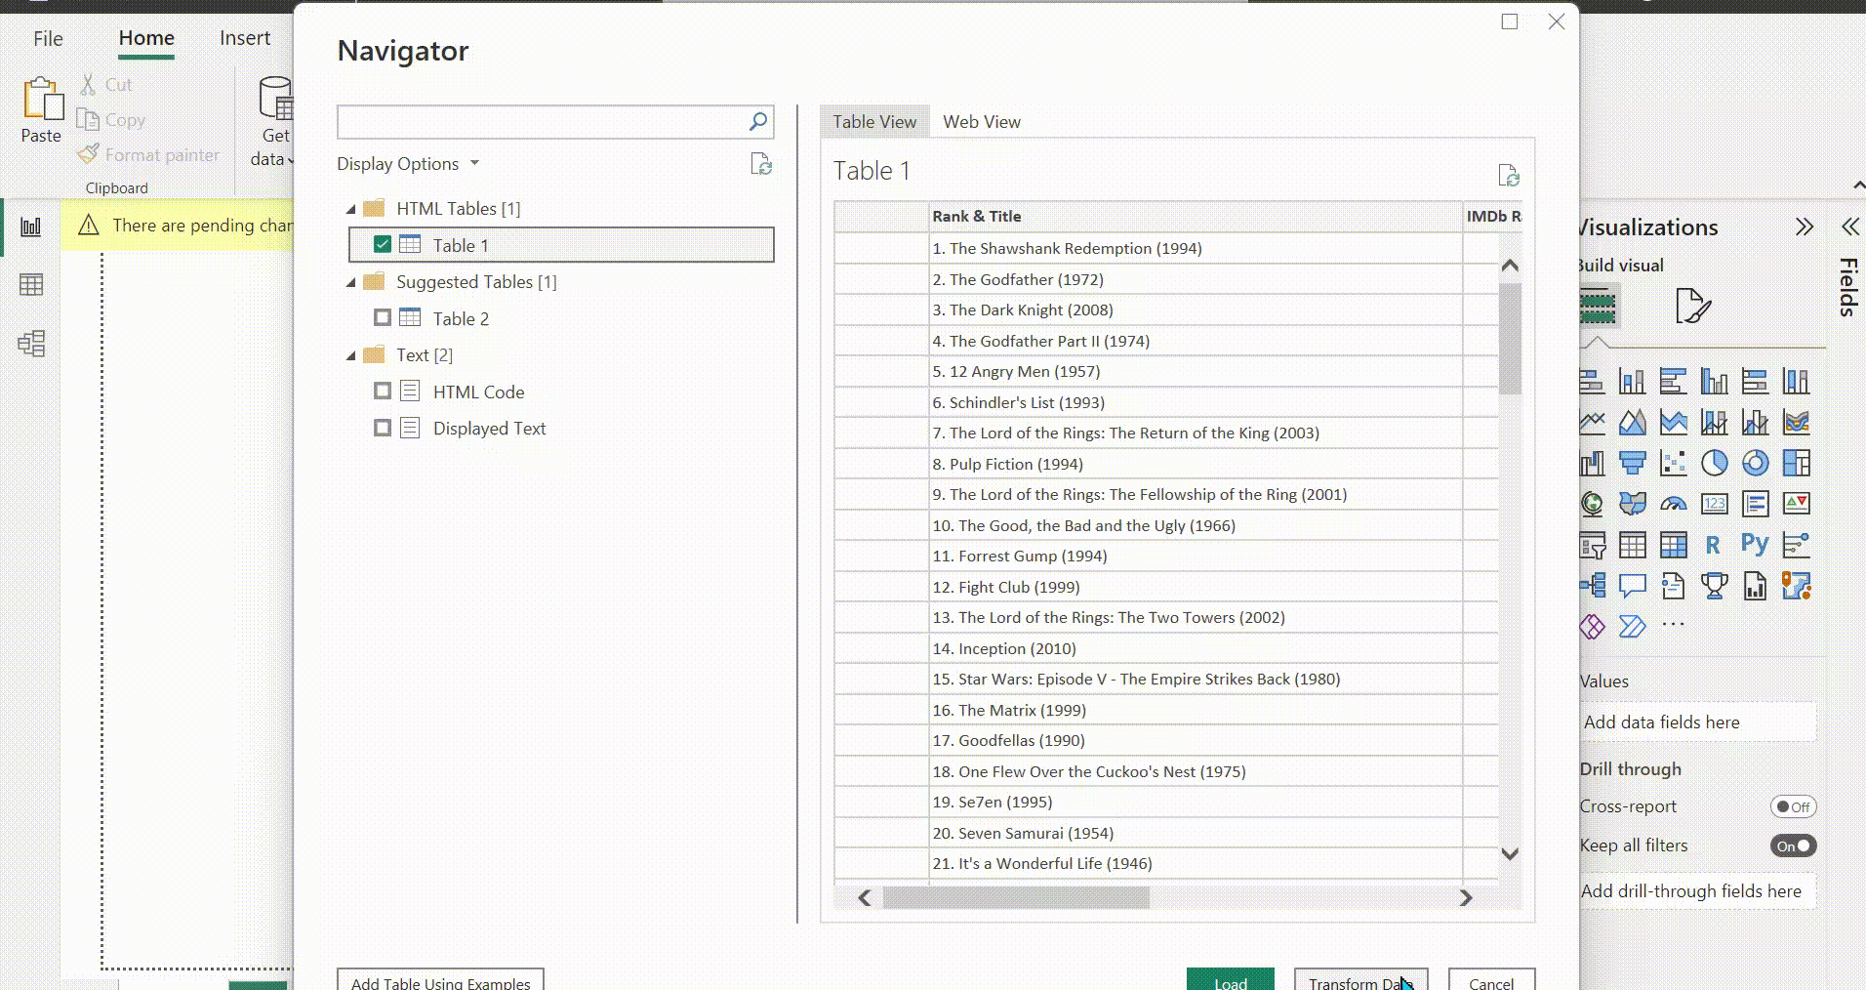This screenshot has width=1866, height=990.
Task: Switch to the Web View tab
Action: coord(982,122)
